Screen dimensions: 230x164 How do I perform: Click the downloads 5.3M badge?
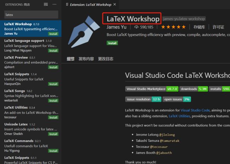point(194,89)
